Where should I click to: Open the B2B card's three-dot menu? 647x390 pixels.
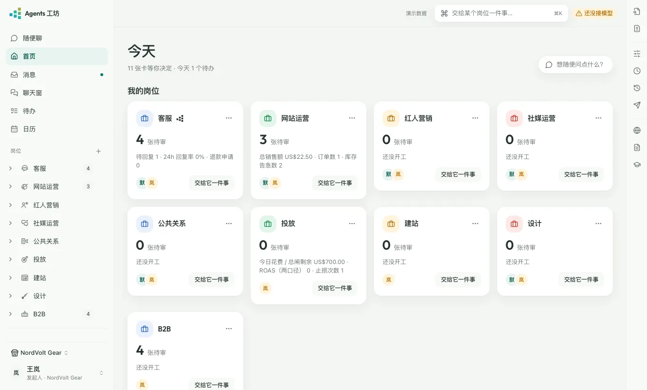click(x=229, y=329)
